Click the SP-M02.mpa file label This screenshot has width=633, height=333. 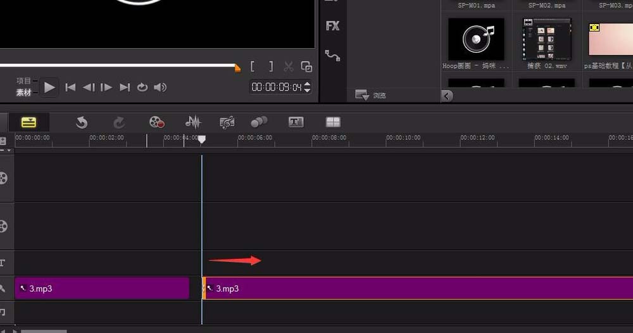[547, 5]
